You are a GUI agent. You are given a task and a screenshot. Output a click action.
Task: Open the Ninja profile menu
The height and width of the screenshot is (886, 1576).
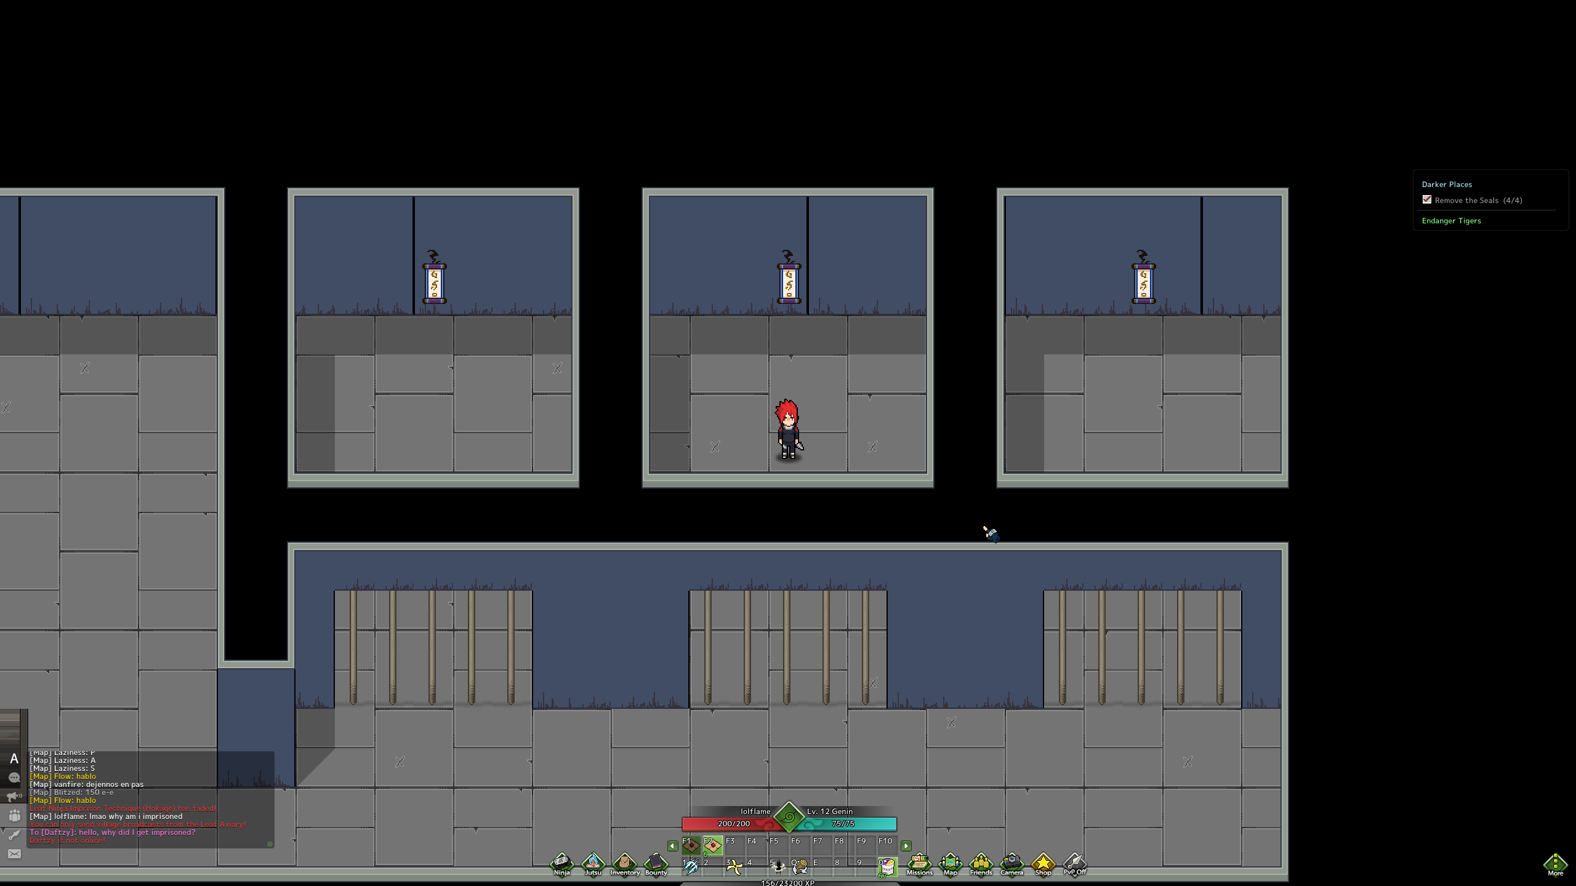pos(561,863)
